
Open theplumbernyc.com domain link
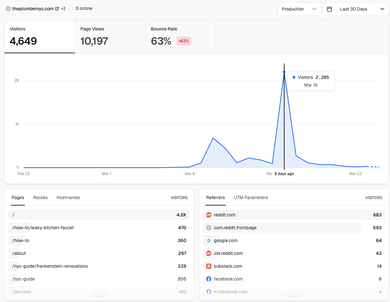[33, 9]
